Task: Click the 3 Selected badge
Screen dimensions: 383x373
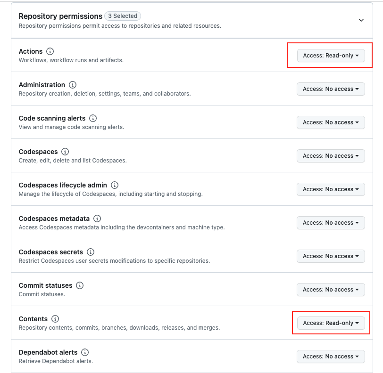Action: (x=123, y=16)
